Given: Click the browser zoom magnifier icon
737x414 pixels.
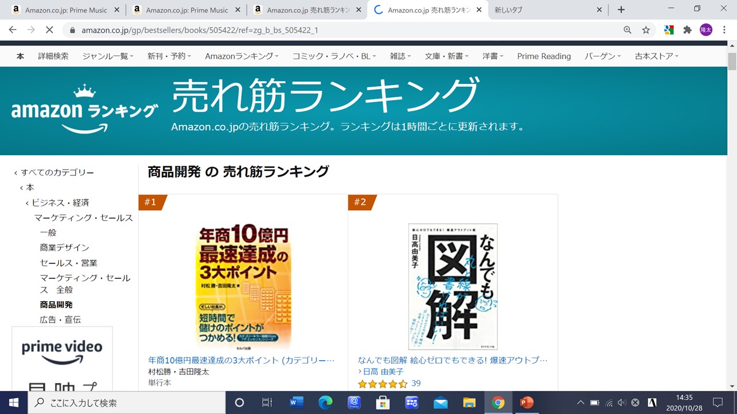Looking at the screenshot, I should (x=628, y=30).
